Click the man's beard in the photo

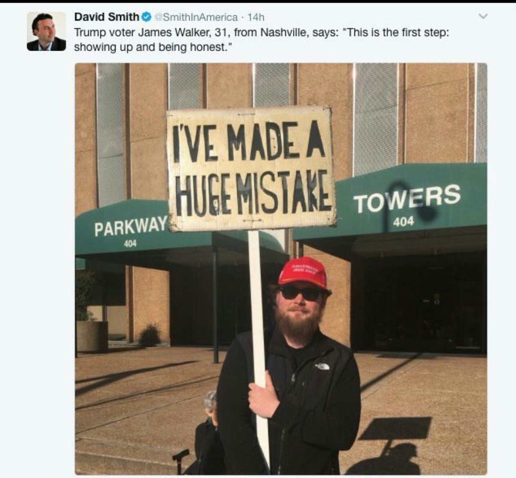pos(298,322)
